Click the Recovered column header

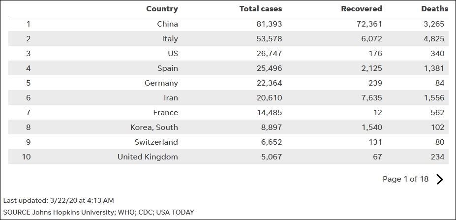361,9
